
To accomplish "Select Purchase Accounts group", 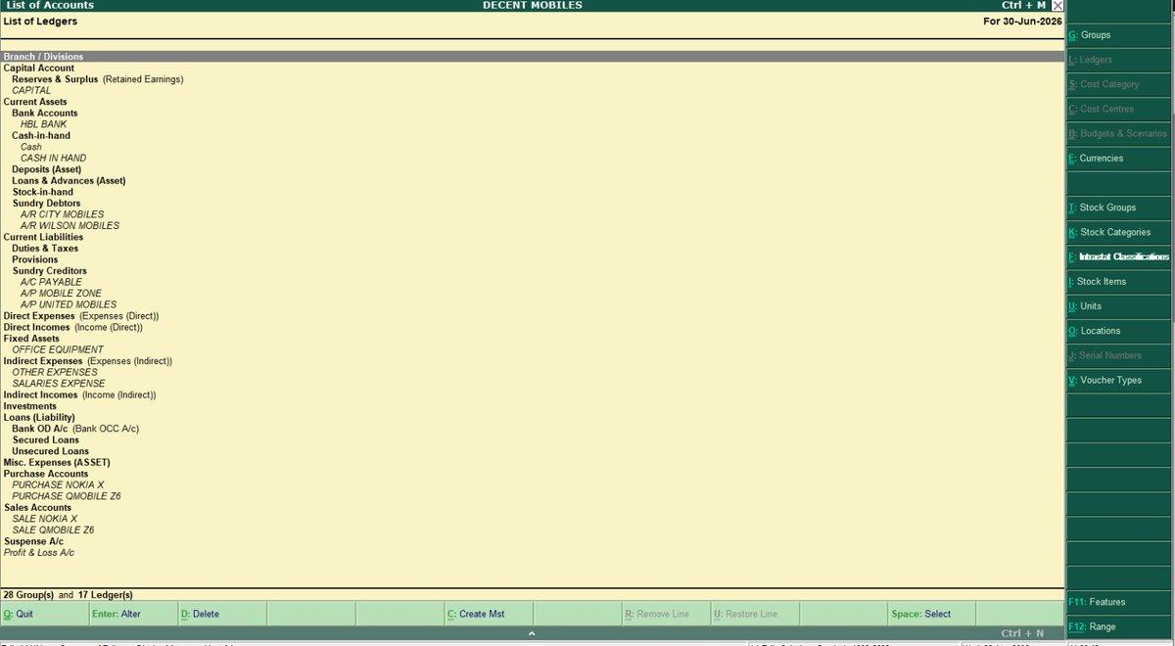I will (x=45, y=474).
